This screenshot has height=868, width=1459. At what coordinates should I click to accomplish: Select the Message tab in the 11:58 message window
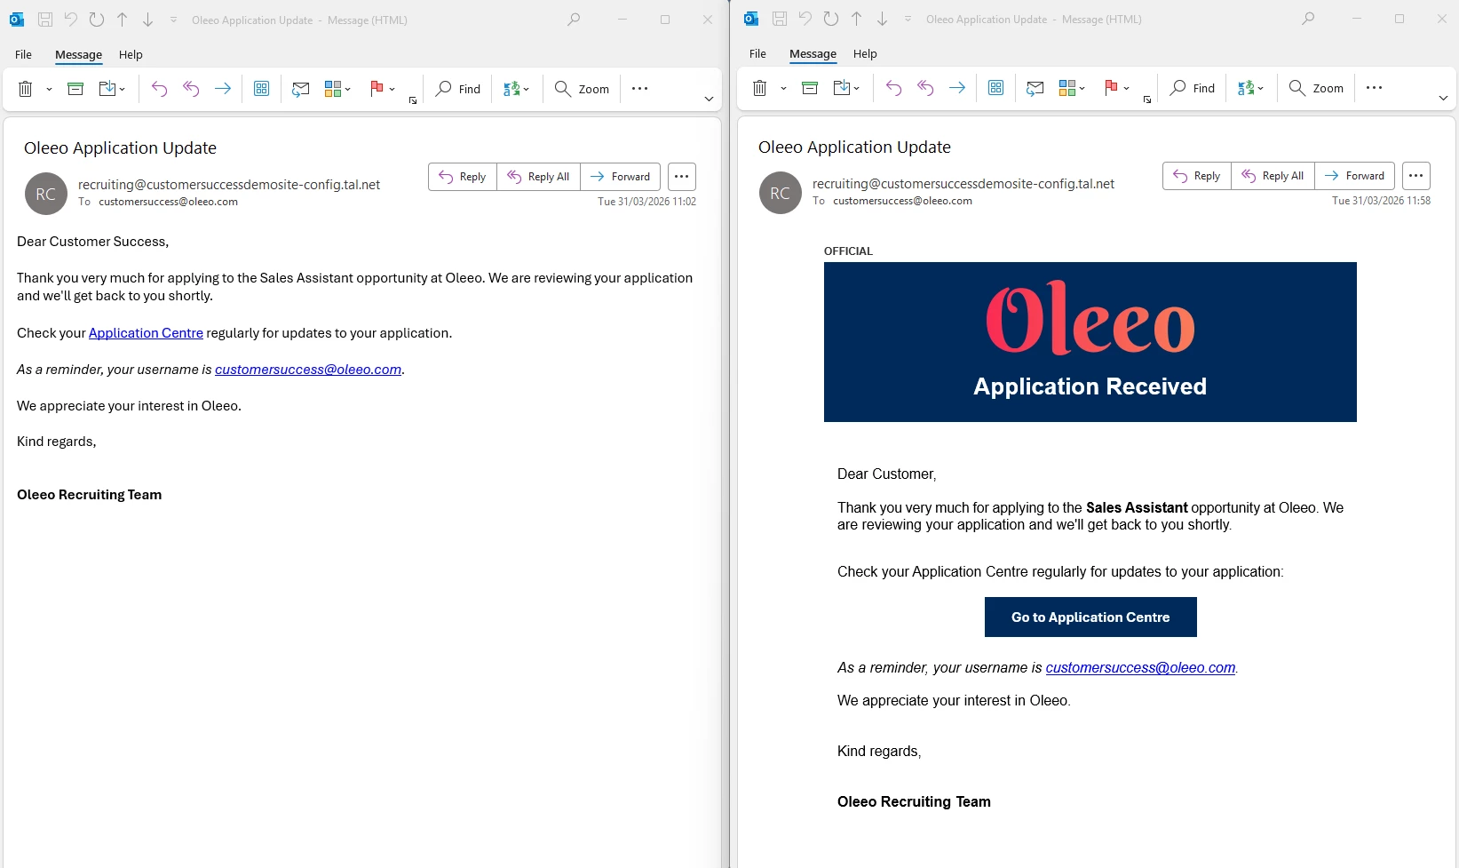click(813, 53)
